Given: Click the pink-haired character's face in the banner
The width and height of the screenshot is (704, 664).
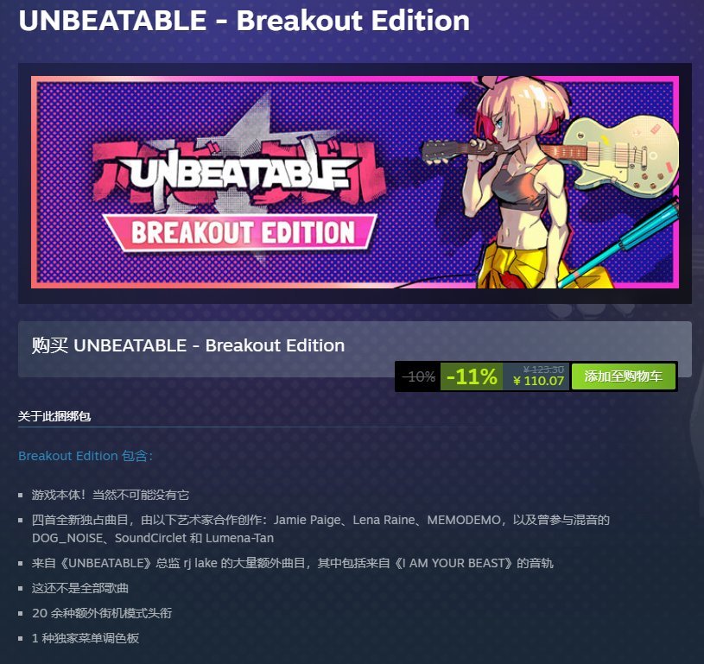Looking at the screenshot, I should [504, 124].
